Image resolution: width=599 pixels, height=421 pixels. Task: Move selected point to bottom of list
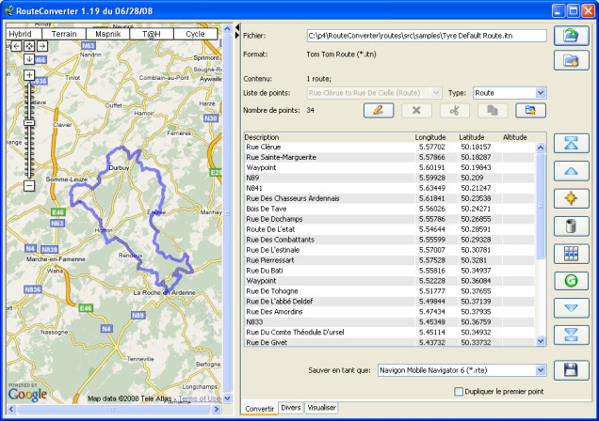pyautogui.click(x=571, y=335)
